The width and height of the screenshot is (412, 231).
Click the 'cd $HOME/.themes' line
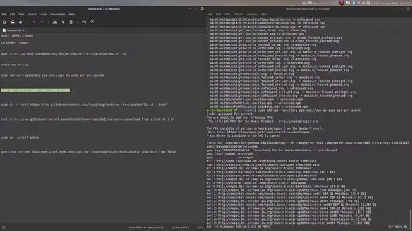pyautogui.click(x=14, y=43)
